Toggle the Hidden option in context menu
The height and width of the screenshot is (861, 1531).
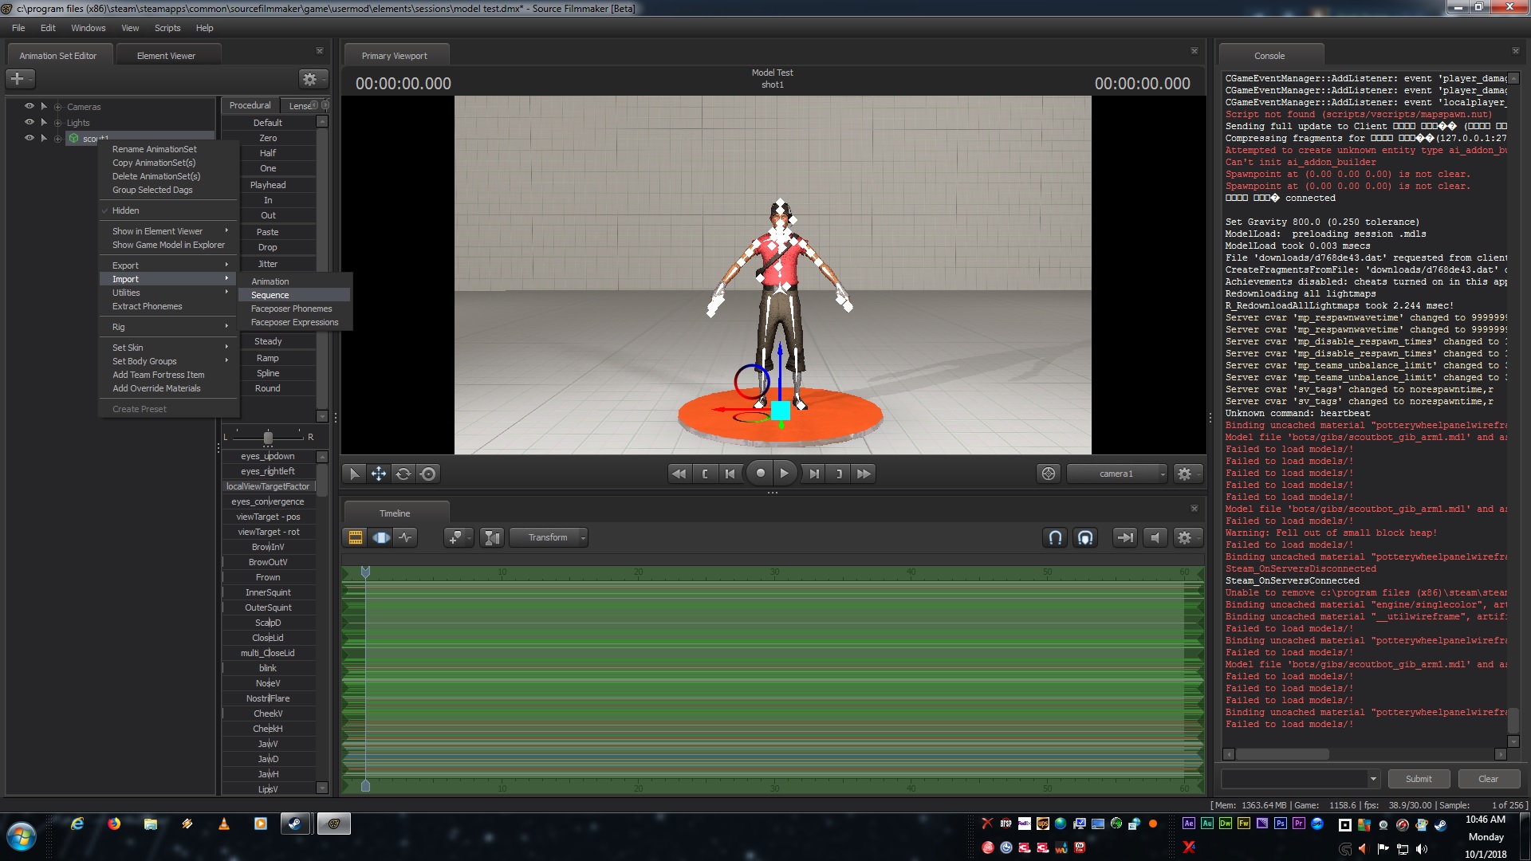point(125,210)
